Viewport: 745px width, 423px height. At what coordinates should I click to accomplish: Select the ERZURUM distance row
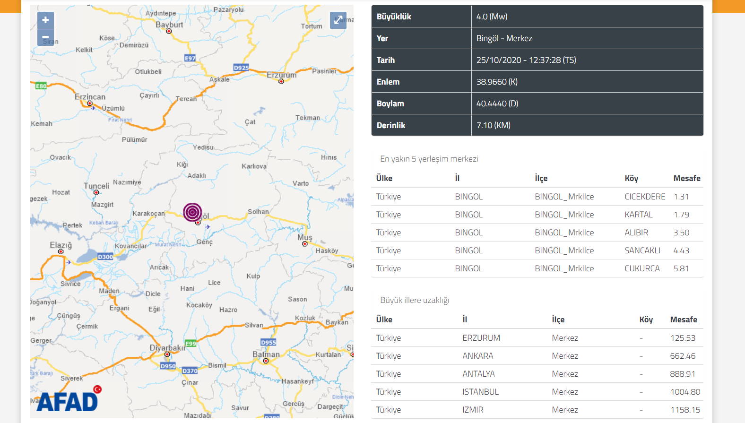[537, 338]
